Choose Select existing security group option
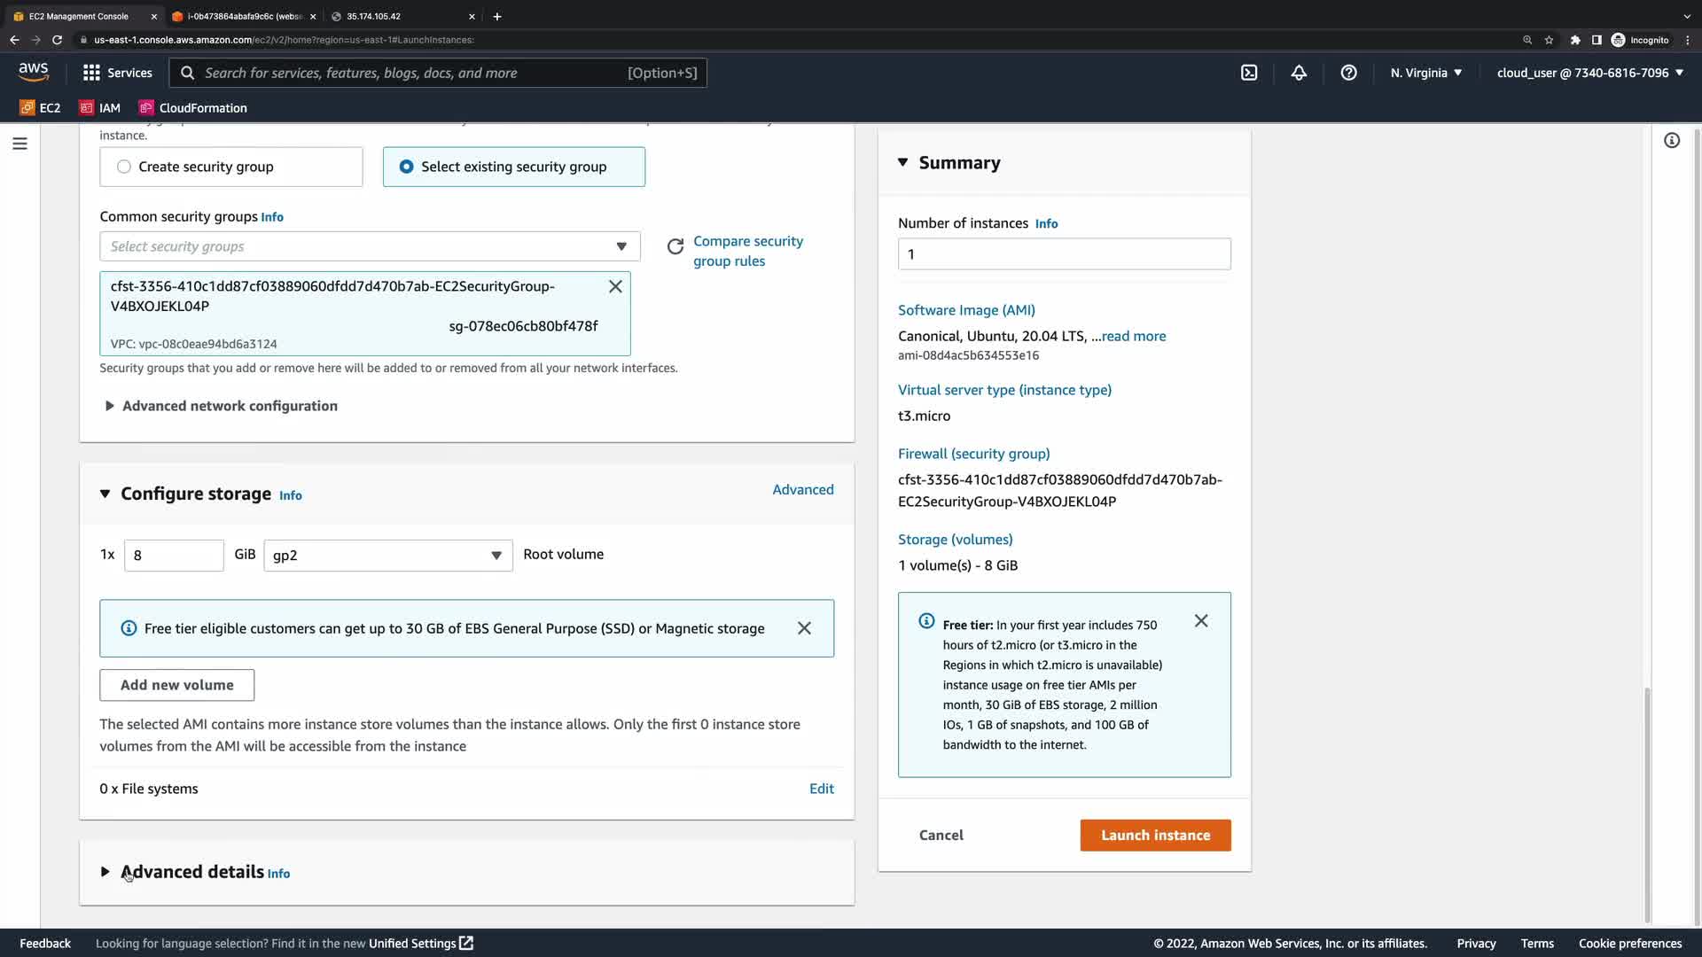This screenshot has width=1702, height=957. (406, 167)
